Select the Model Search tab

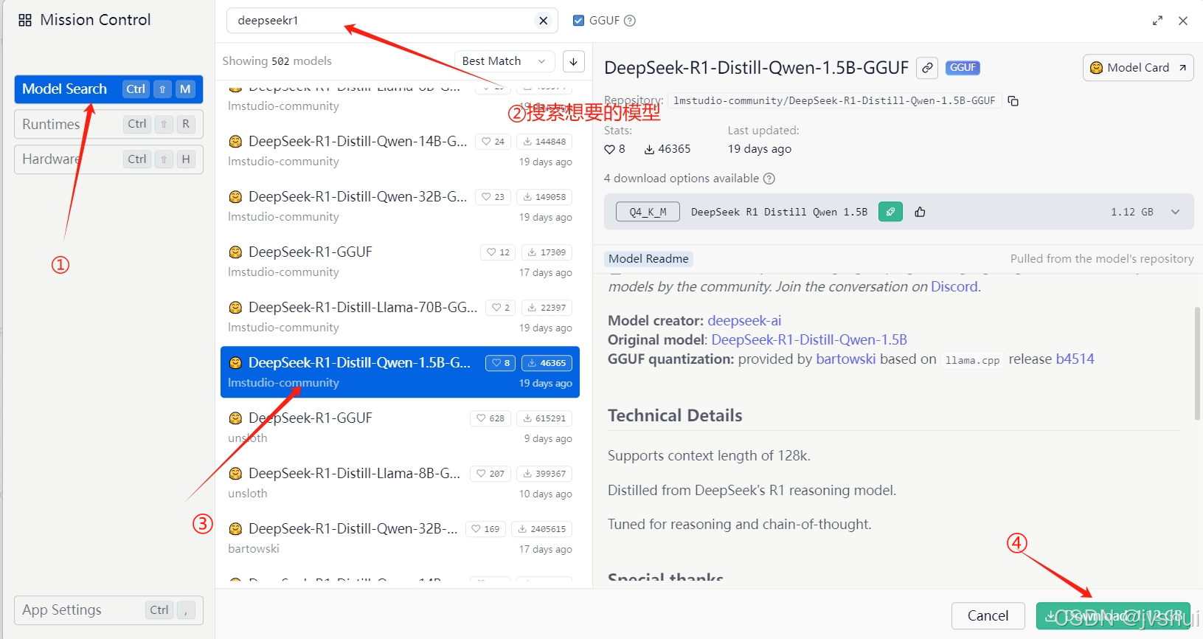(108, 89)
